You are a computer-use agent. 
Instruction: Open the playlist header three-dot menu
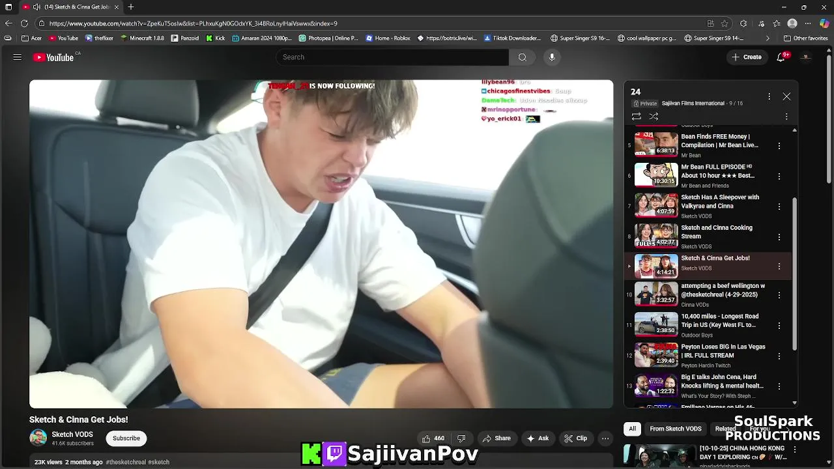(769, 96)
